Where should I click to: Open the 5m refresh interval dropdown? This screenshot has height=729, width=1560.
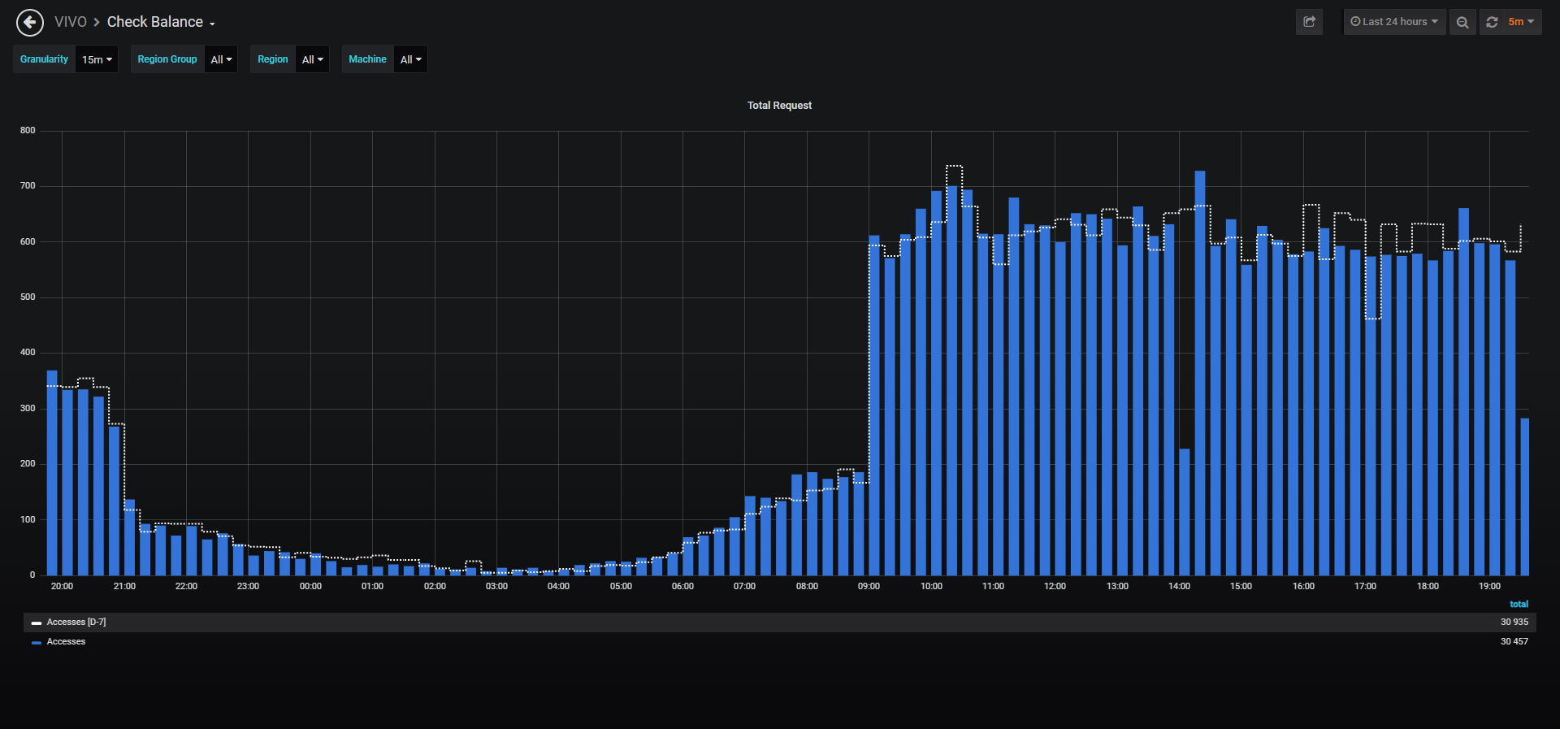coord(1521,22)
